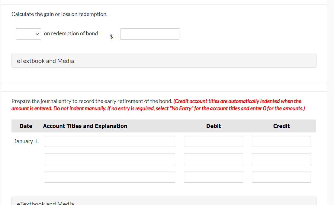Click the 'Account Titles and Explanation' header
The width and height of the screenshot is (334, 205).
pos(85,126)
